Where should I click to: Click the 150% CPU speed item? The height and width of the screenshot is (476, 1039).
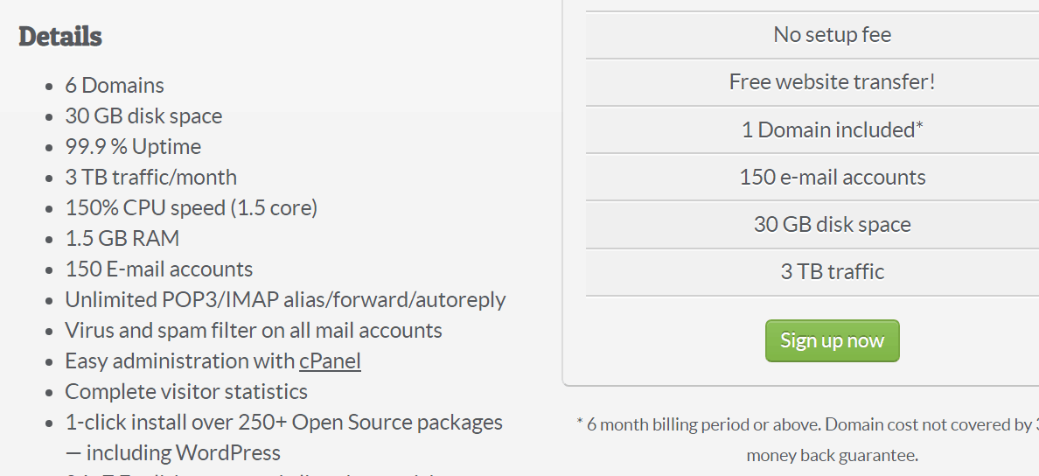(x=192, y=207)
